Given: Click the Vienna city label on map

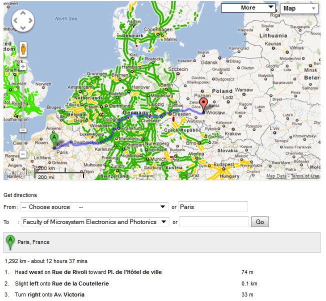Looking at the screenshot, I should [x=196, y=154].
